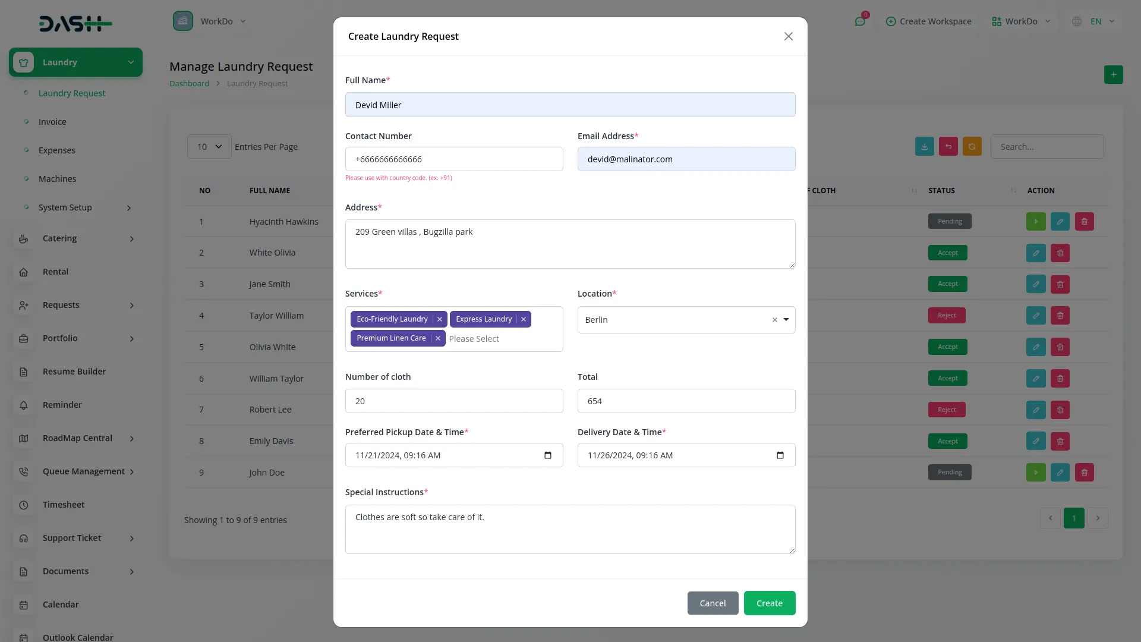Screen dimensions: 1141x642
Task: Open the Catering menu in the sidebar
Action: tap(60, 238)
